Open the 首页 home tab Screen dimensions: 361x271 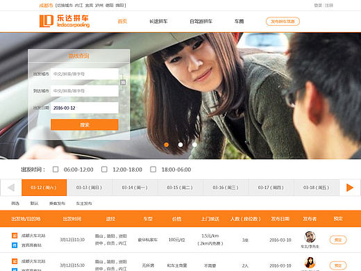pyautogui.click(x=122, y=22)
